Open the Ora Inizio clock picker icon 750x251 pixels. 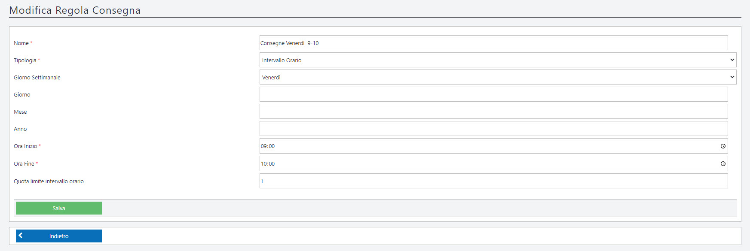coord(723,146)
